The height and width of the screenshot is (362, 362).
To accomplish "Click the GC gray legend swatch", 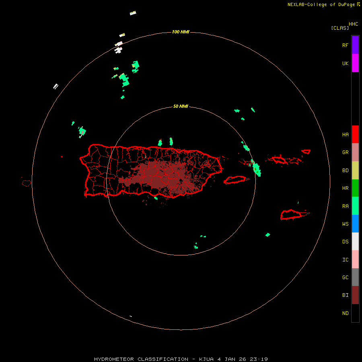I will (355, 277).
